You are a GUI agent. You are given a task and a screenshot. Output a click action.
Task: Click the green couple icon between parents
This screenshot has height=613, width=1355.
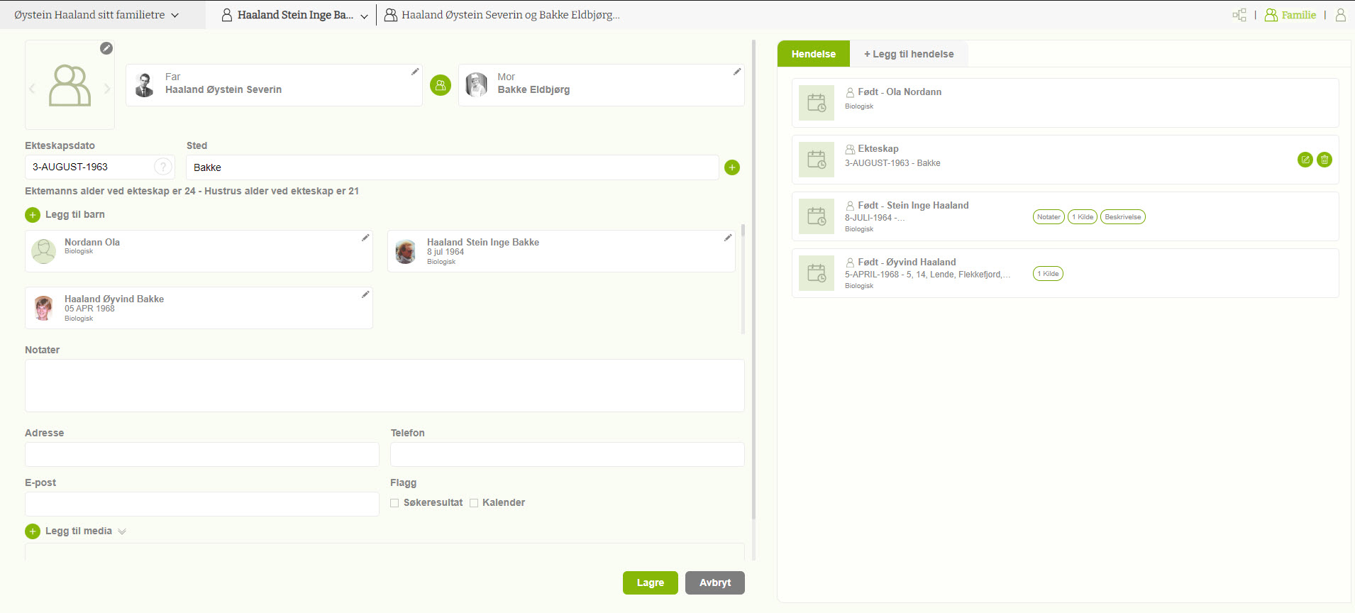(441, 86)
